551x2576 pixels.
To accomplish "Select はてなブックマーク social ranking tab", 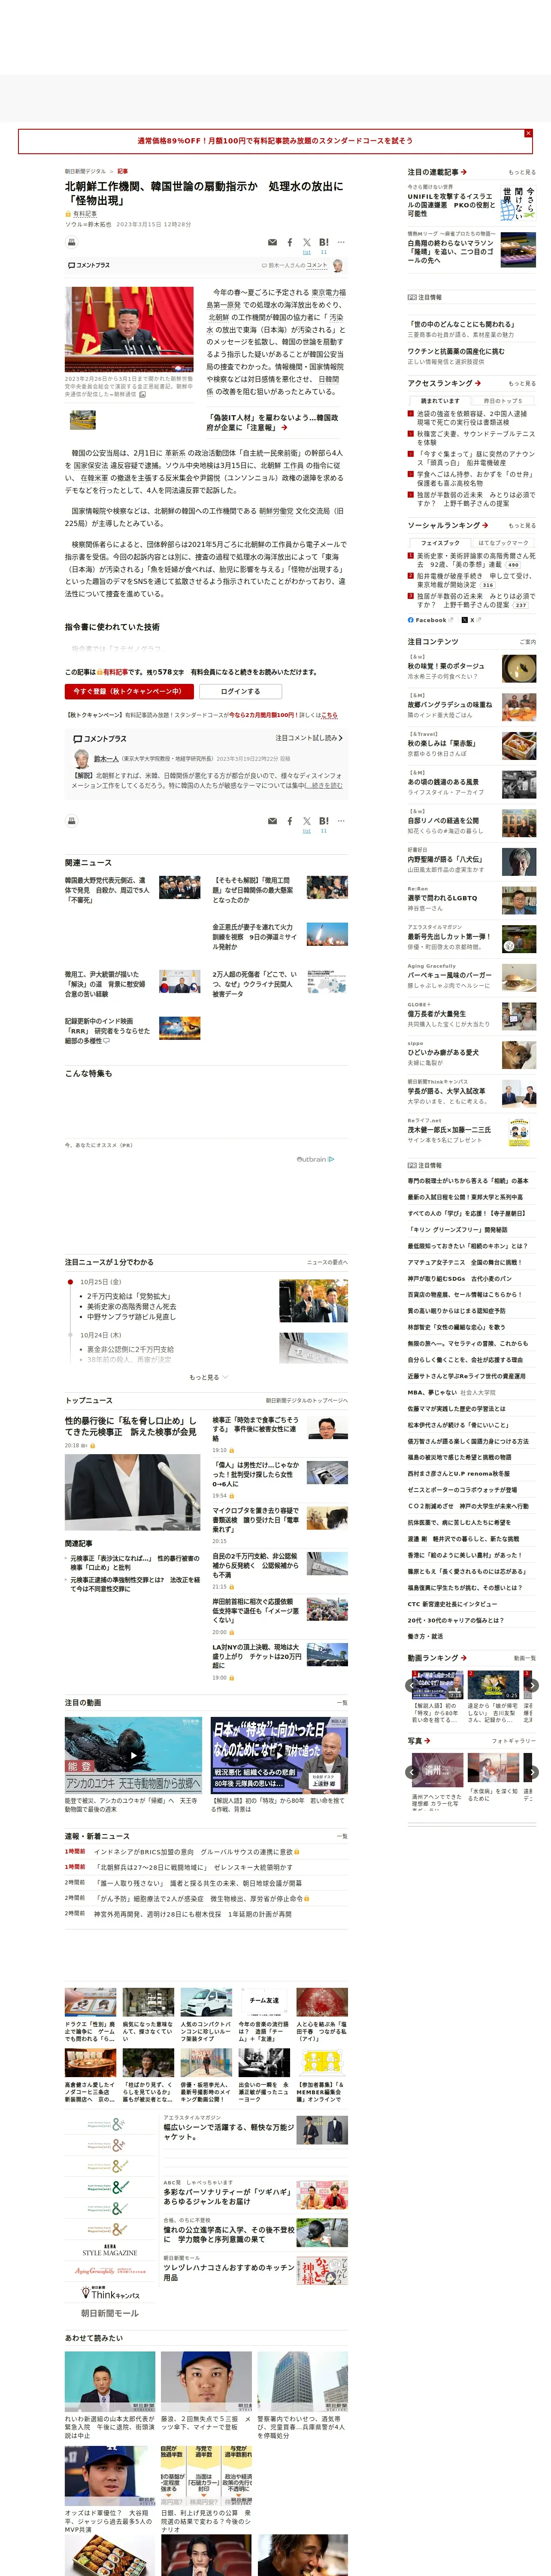I will (x=503, y=543).
